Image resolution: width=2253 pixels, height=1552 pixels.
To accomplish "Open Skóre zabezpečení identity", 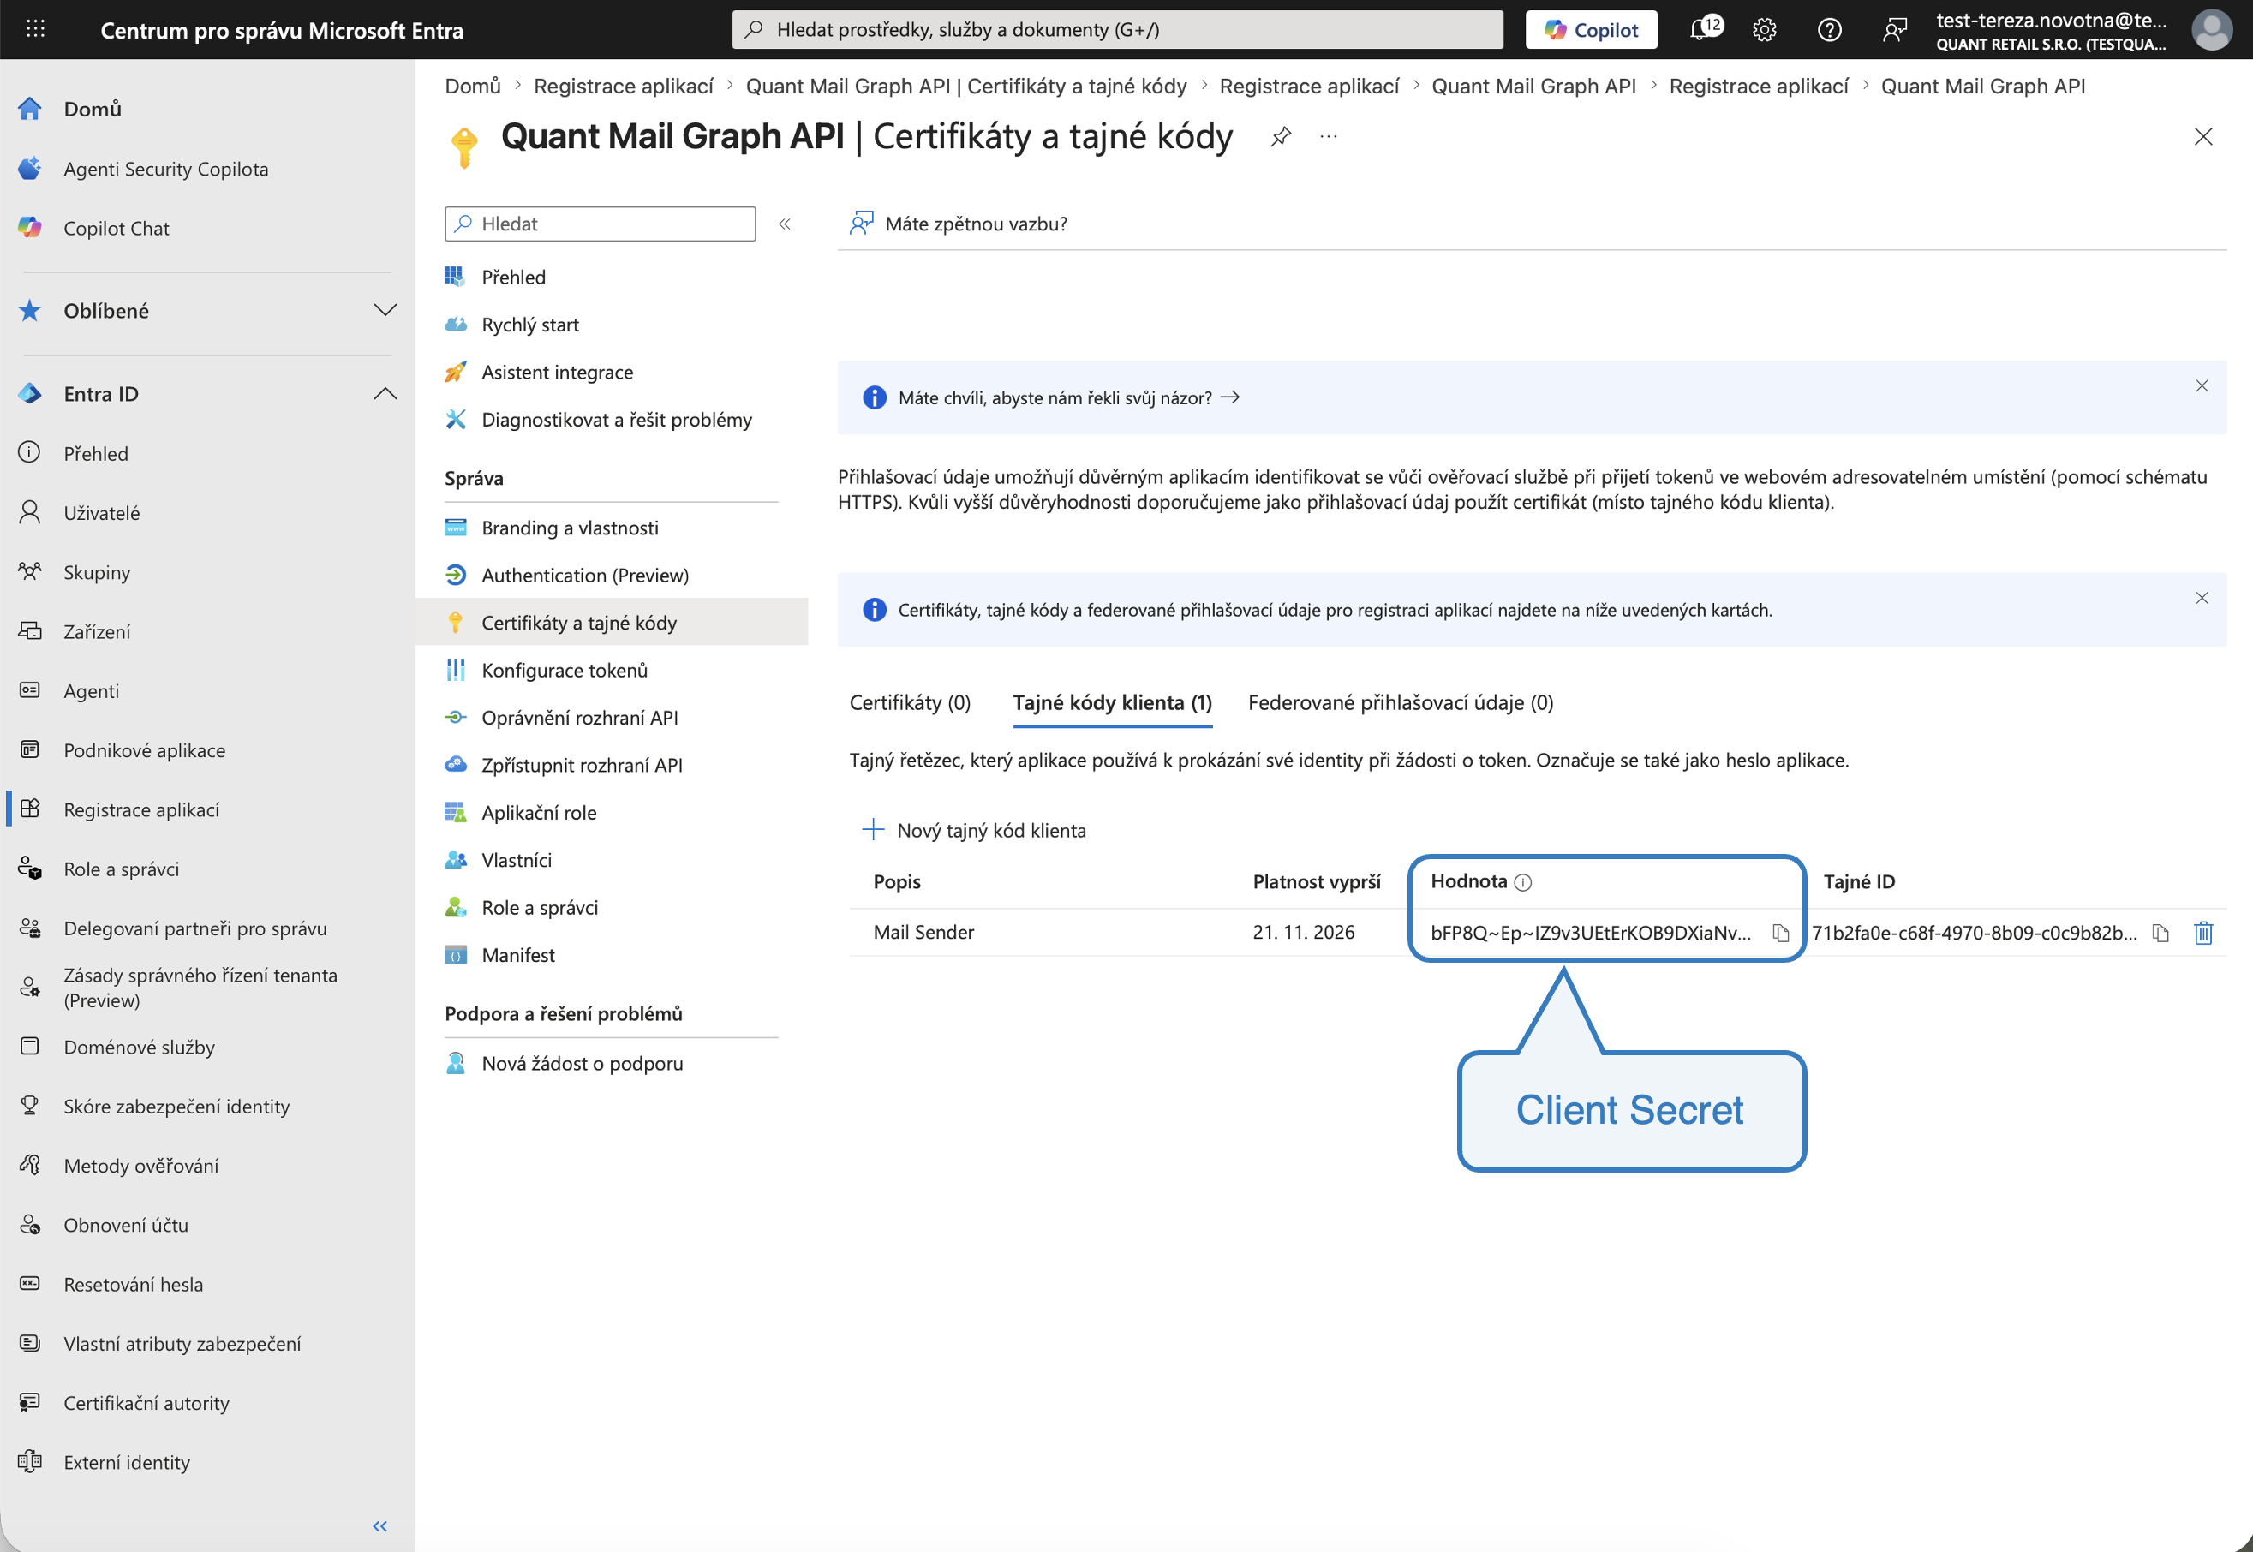I will click(176, 1106).
